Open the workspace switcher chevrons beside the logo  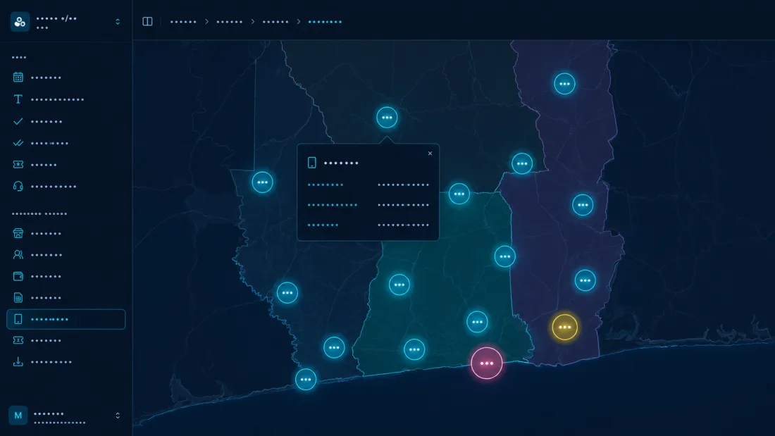(118, 22)
